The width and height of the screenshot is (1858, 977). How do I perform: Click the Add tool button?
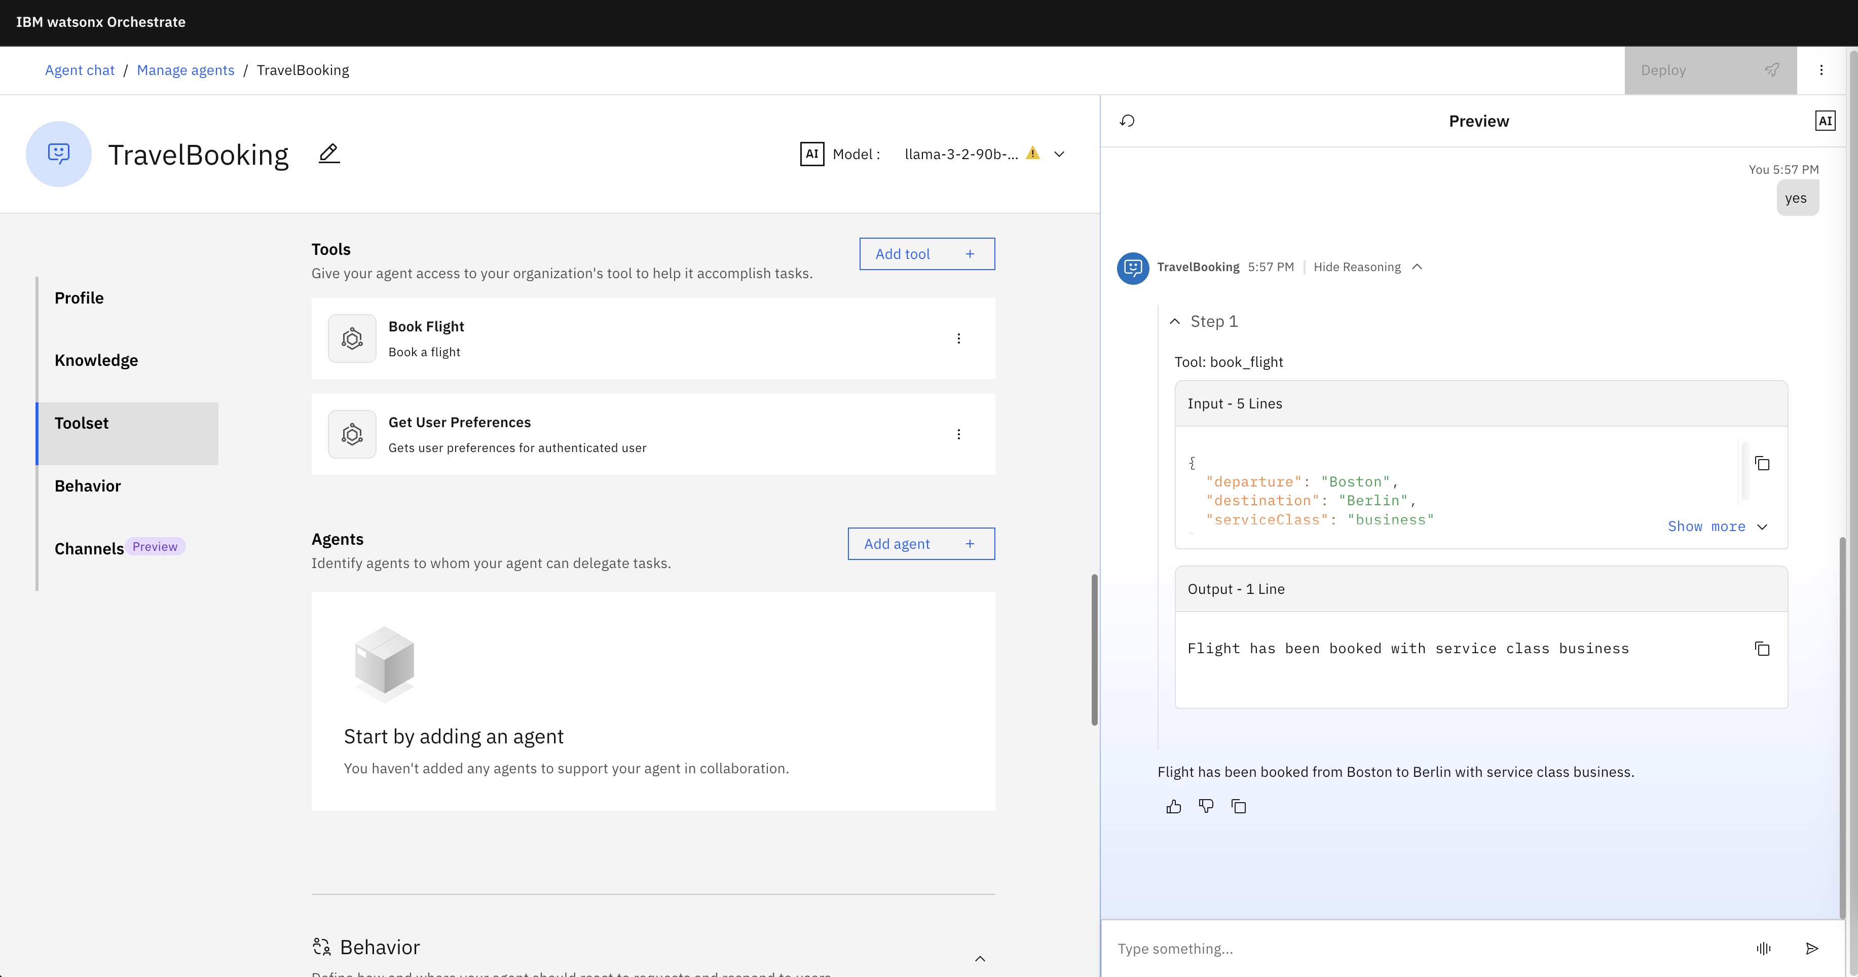point(927,254)
